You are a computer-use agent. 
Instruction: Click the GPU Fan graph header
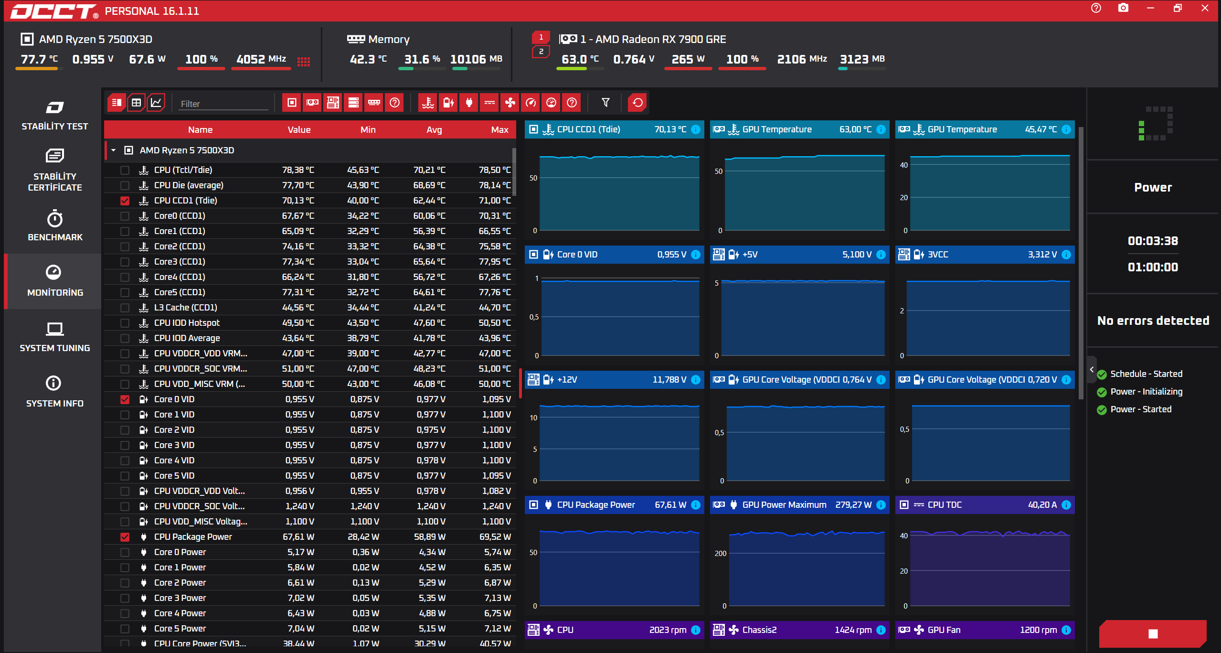coord(985,630)
